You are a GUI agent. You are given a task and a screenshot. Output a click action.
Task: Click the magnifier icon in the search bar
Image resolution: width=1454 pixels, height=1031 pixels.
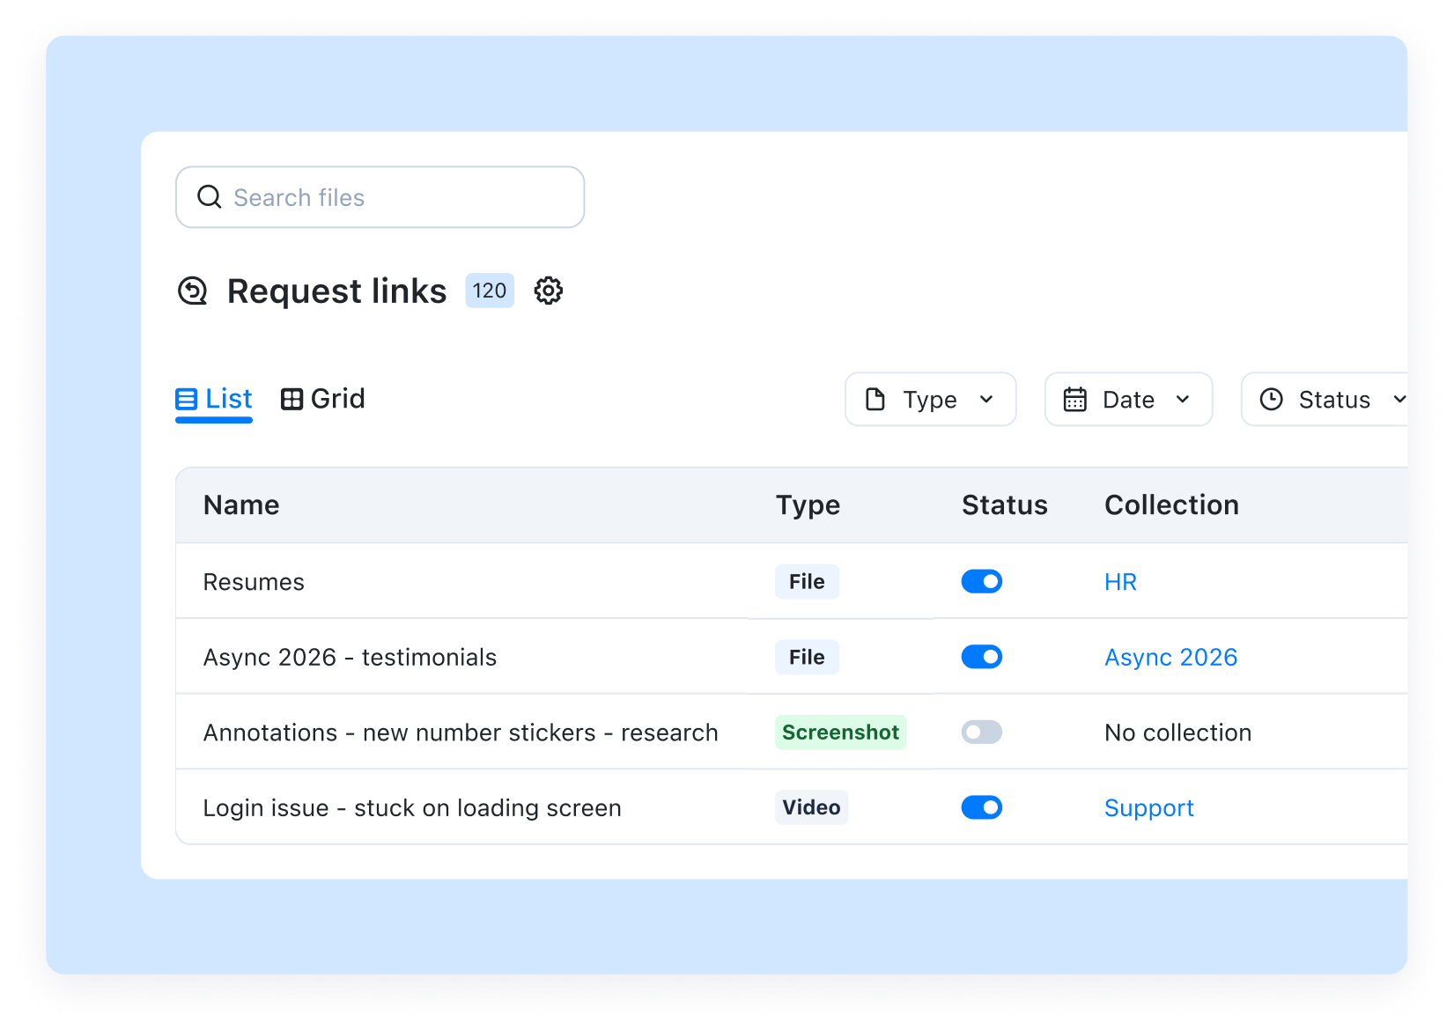[x=209, y=196]
